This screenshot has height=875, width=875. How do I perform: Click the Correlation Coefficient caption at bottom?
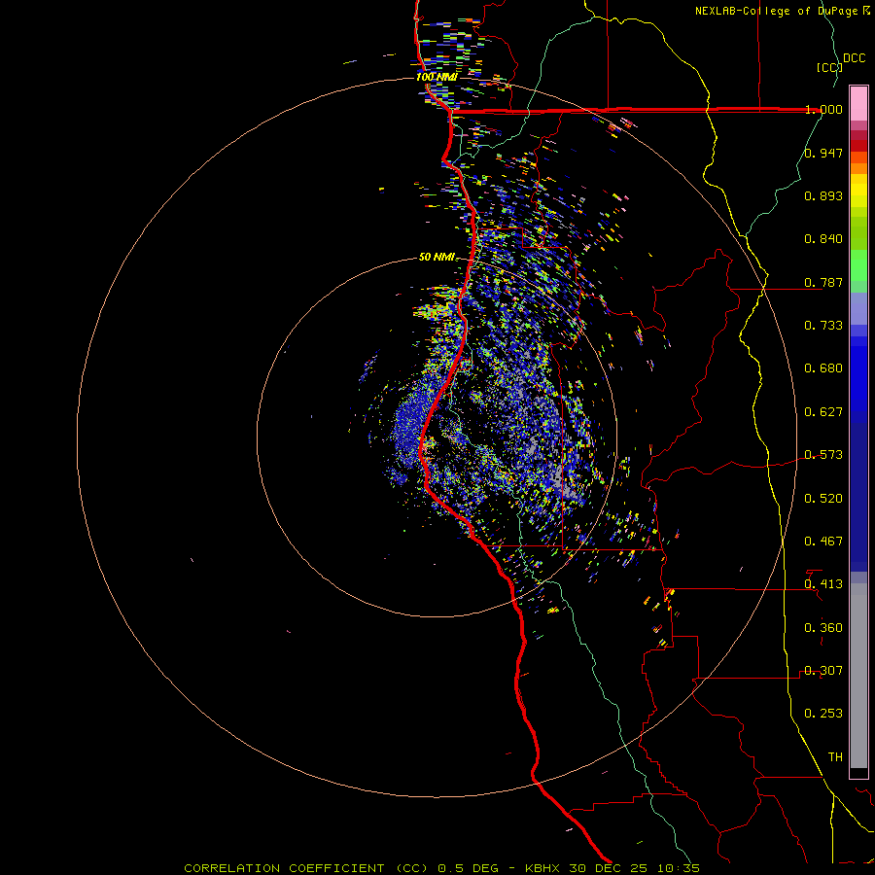[441, 868]
